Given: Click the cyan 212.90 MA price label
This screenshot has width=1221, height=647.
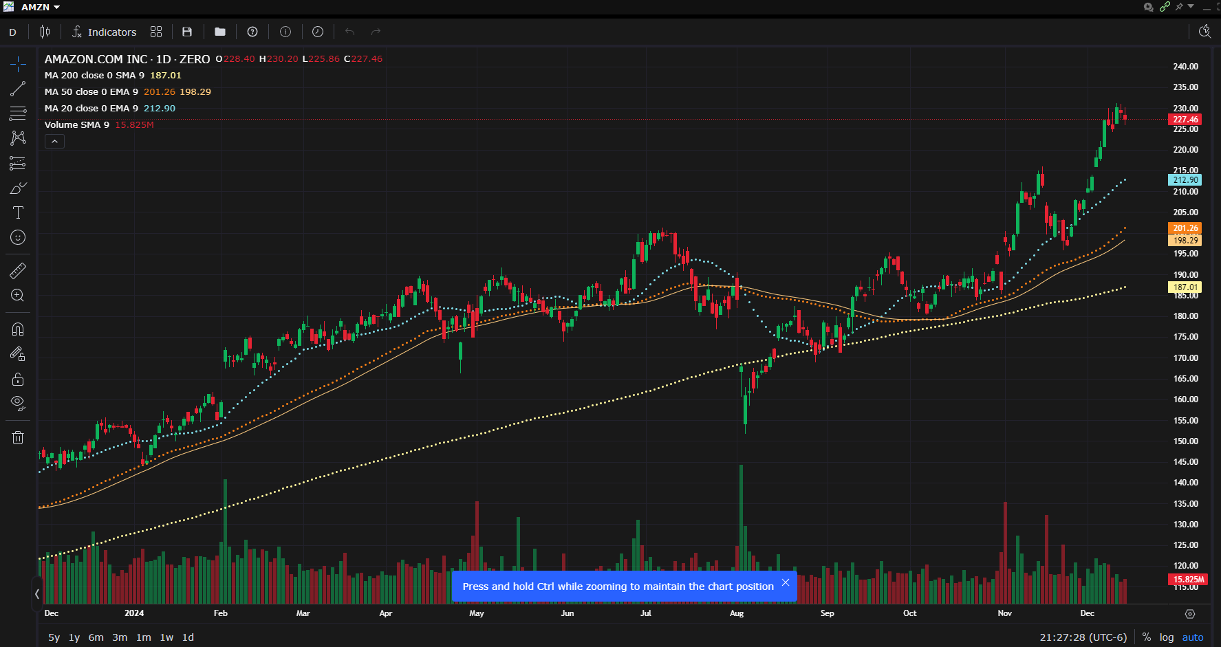Looking at the screenshot, I should 1185,180.
